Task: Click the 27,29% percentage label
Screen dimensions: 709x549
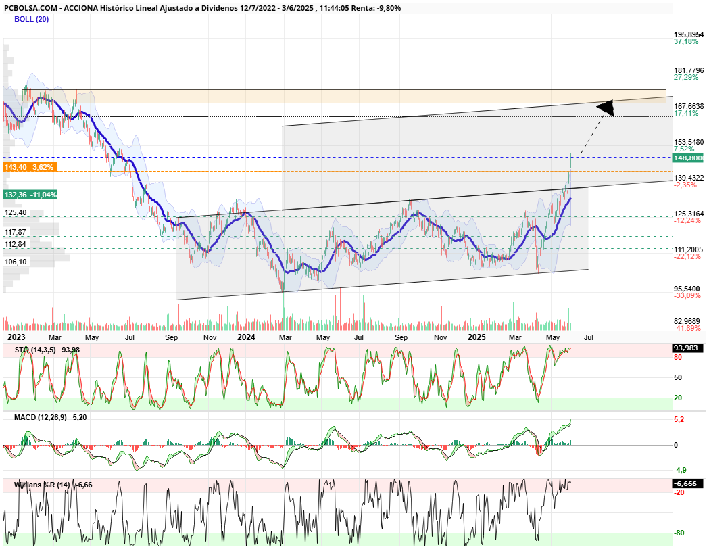Action: (686, 77)
